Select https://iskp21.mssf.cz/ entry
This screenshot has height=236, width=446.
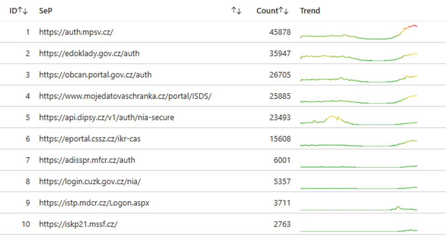[x=78, y=224]
